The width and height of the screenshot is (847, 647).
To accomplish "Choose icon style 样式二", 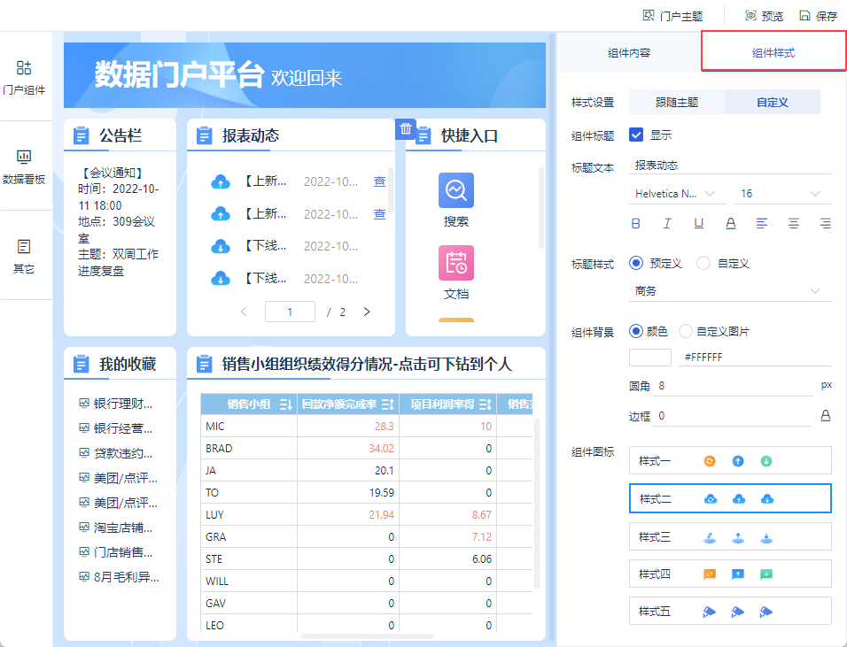I will pyautogui.click(x=730, y=498).
